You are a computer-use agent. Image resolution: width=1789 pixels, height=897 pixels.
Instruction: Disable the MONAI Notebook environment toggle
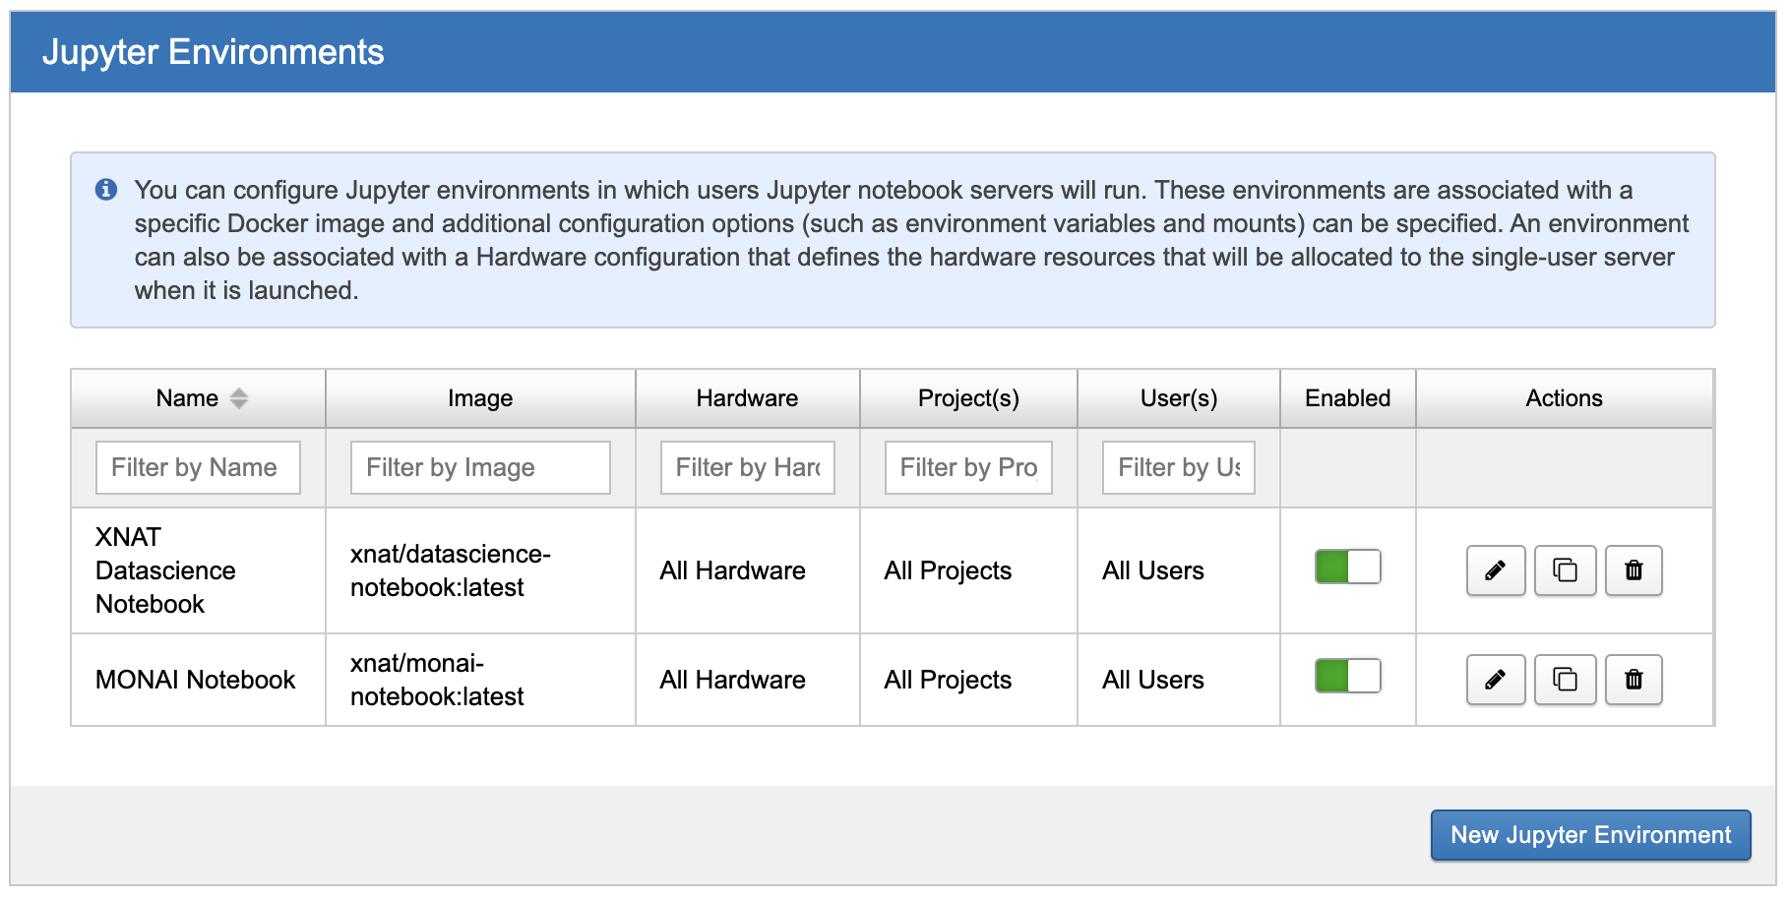click(x=1346, y=676)
